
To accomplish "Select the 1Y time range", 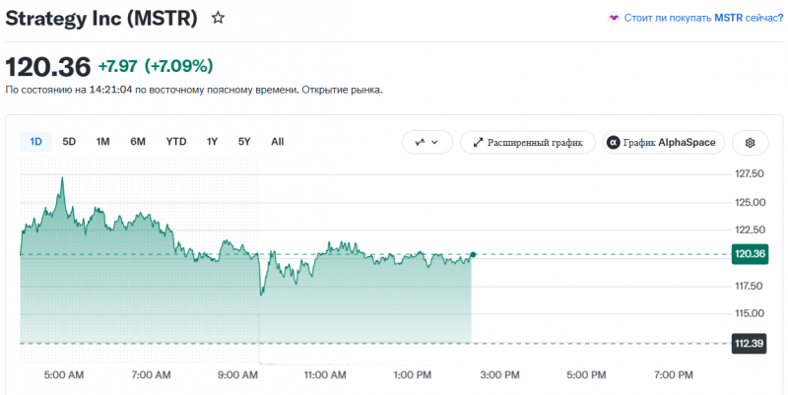I will (212, 142).
